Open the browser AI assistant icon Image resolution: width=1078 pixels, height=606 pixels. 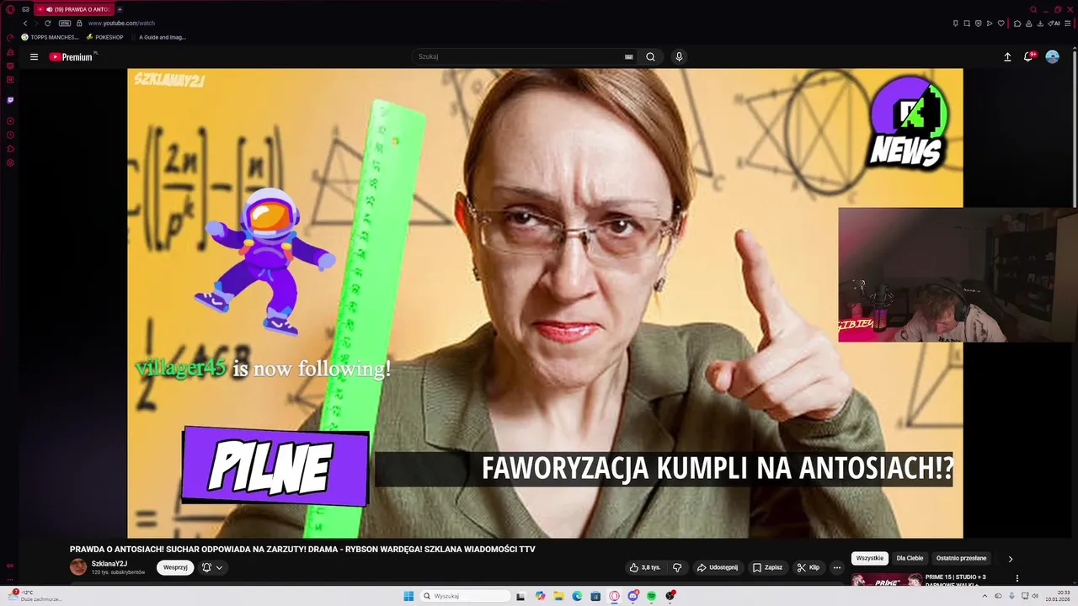(1054, 23)
